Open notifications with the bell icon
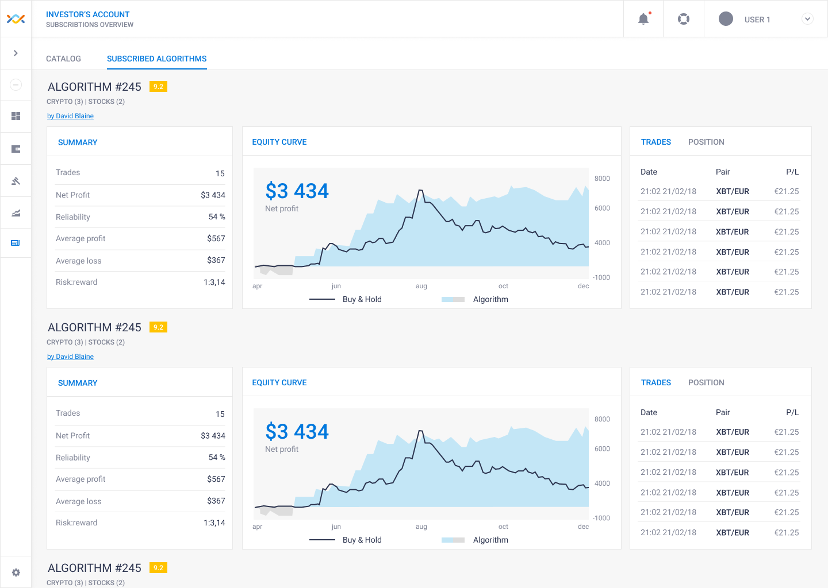828x588 pixels. (643, 19)
